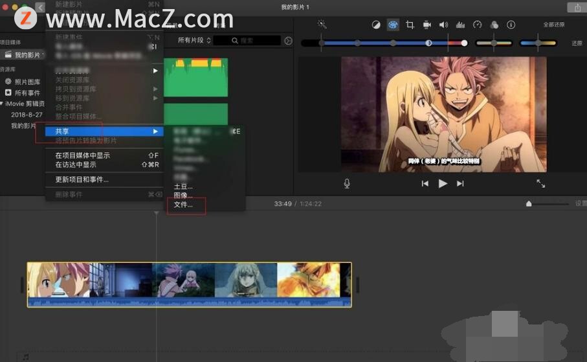Choose 更新项目和事件... menu item
This screenshot has height=362, width=587.
tap(104, 179)
